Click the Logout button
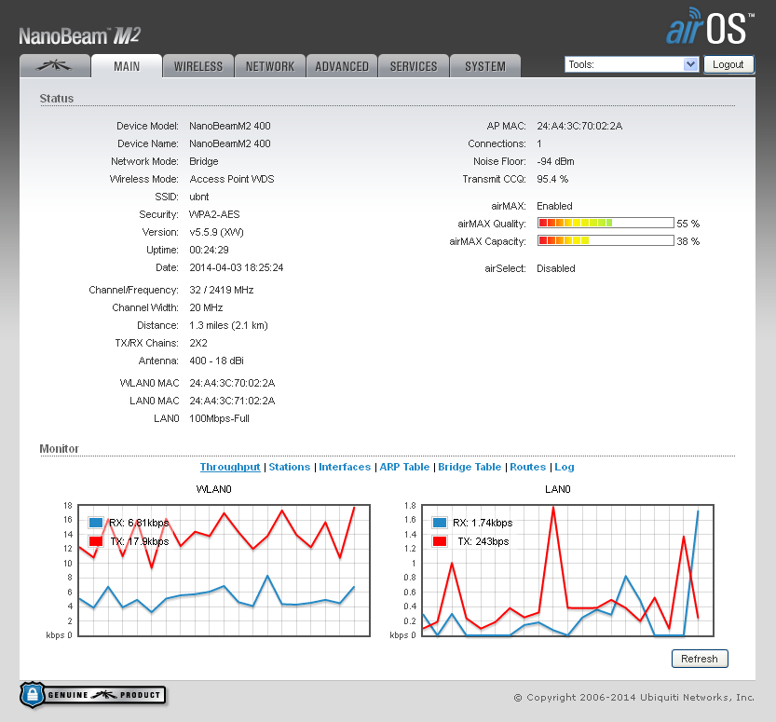Viewport: 776px width, 722px height. [x=728, y=64]
